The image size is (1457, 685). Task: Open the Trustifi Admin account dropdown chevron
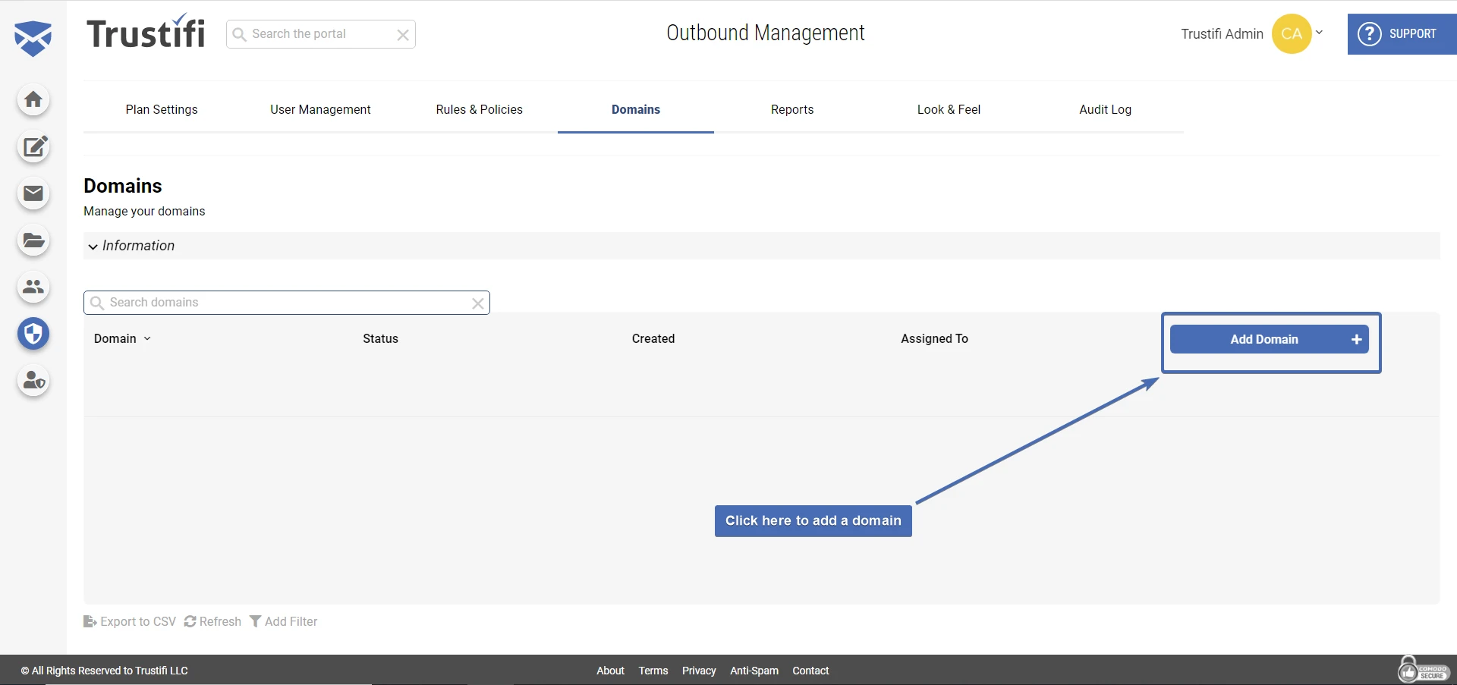1319,33
